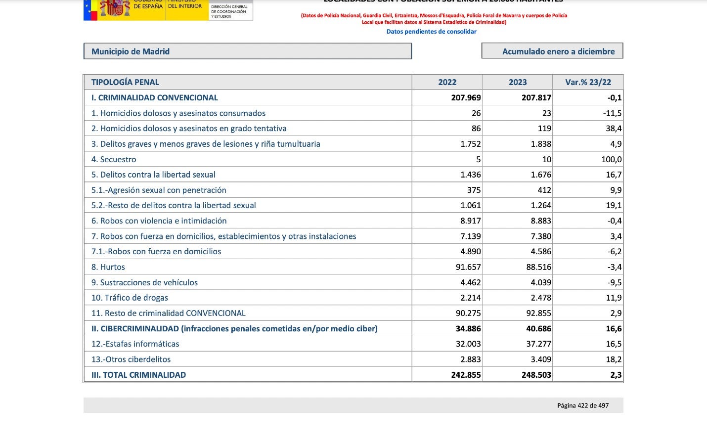Click the 2022 value '207.969'
The width and height of the screenshot is (707, 448).
[x=466, y=98]
